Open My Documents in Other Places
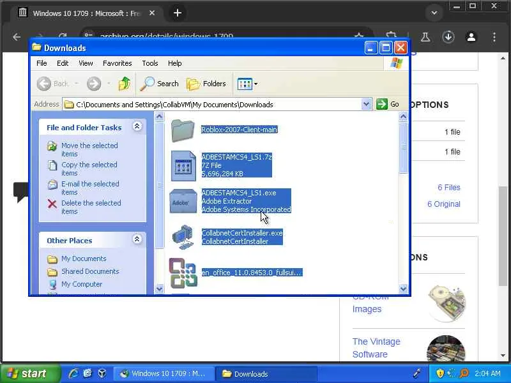Viewport: 511px width, 383px height. (84, 259)
